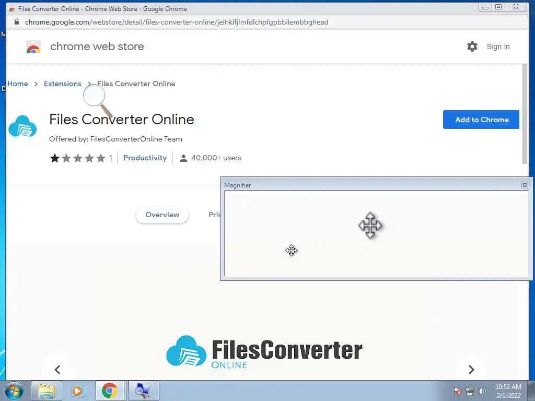
Task: Click Show desktop button at taskbar end
Action: (531, 391)
